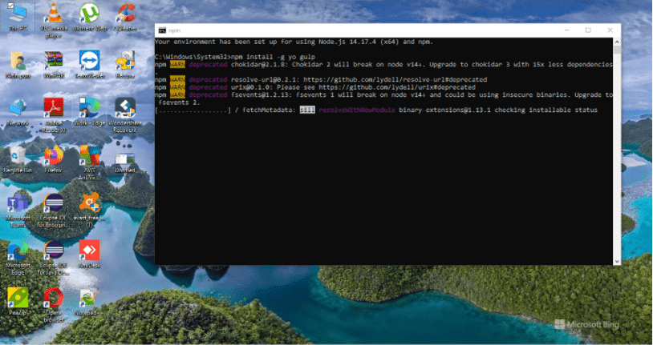Launch the Eclipse IDE for Enterprise shortcut
Screen dimensions: 653x345
click(x=53, y=203)
